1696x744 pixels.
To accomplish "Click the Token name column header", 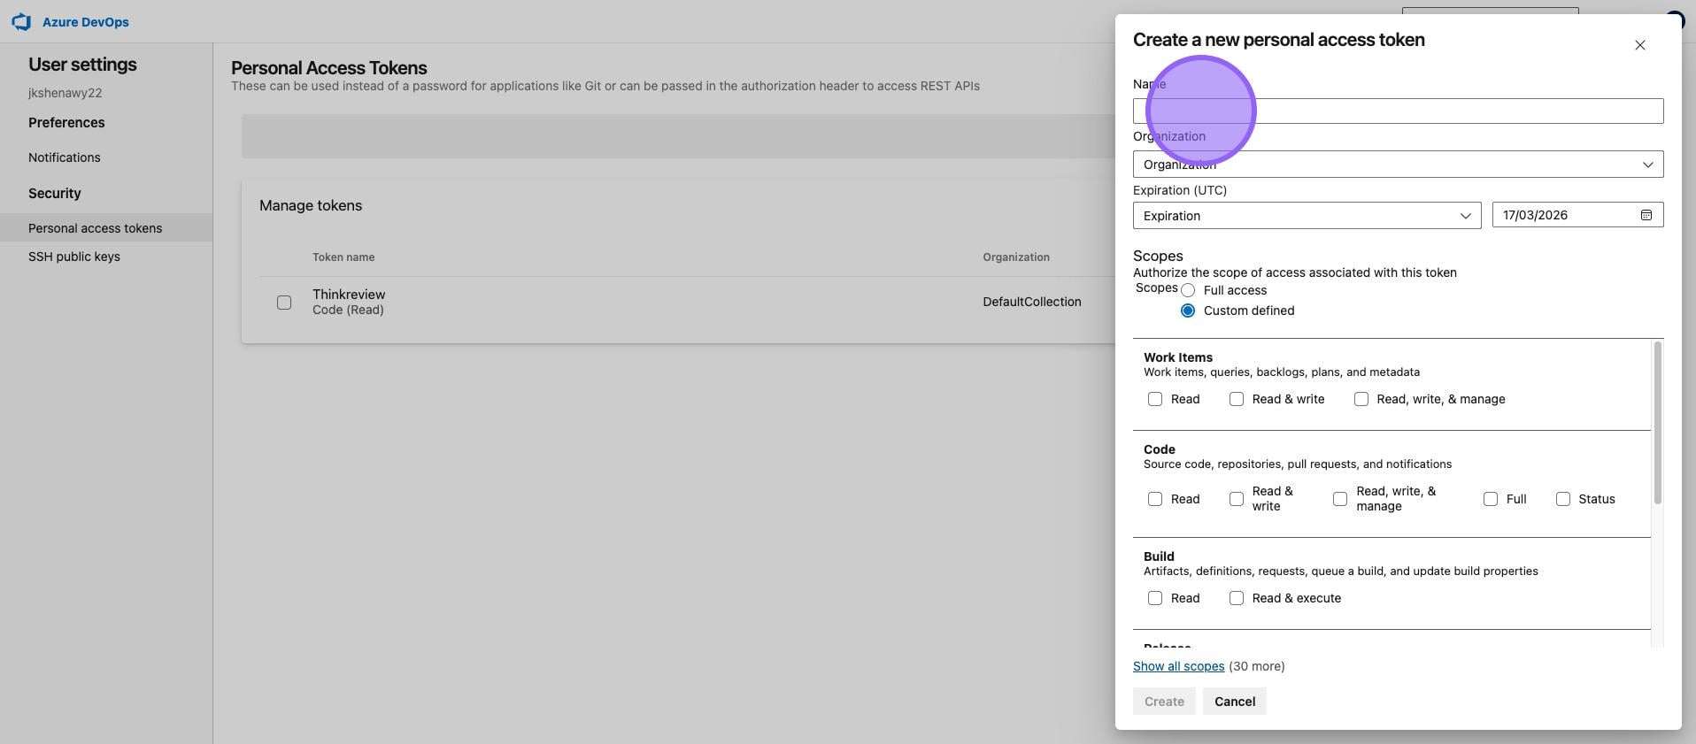I will [343, 257].
